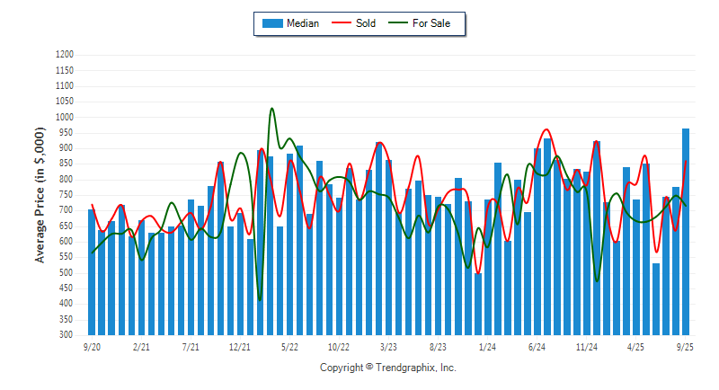Select the first blue bar at 9/20
Viewport: 719px width, 390px height.
(x=92, y=271)
